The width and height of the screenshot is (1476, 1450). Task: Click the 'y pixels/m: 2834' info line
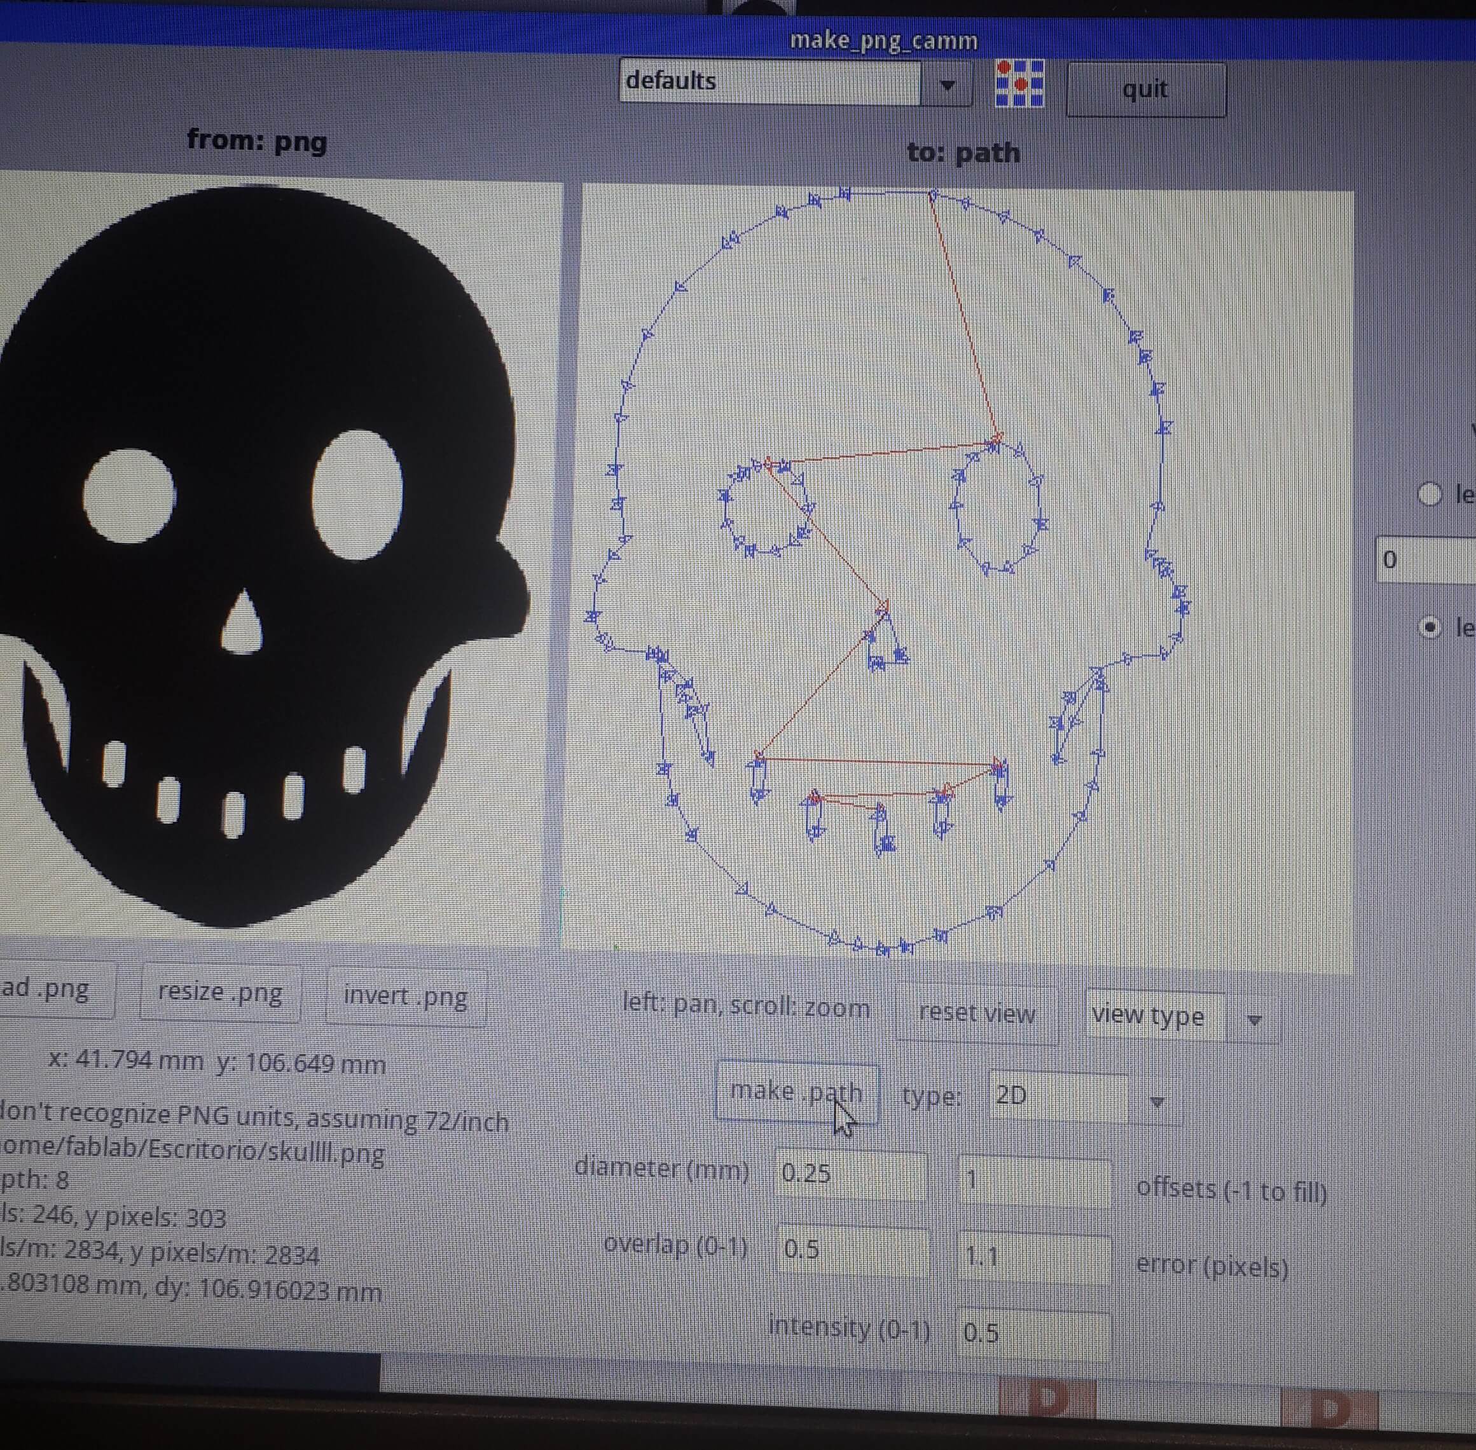point(160,1254)
